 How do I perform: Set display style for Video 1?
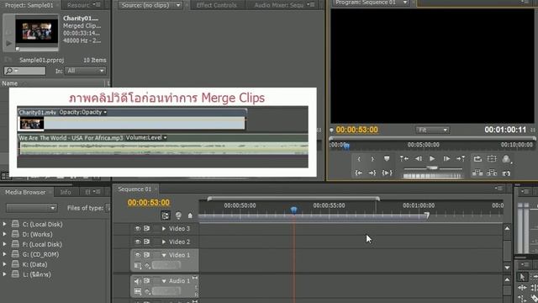(x=138, y=266)
